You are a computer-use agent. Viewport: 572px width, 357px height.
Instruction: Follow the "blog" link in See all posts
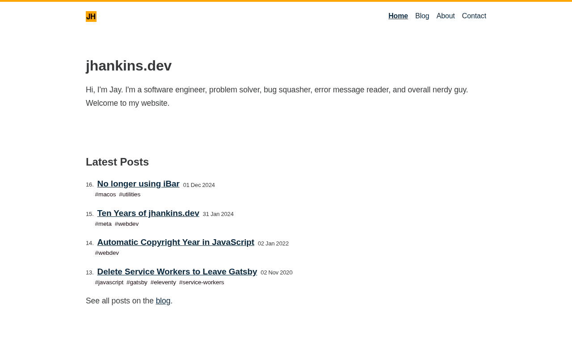[x=163, y=301]
